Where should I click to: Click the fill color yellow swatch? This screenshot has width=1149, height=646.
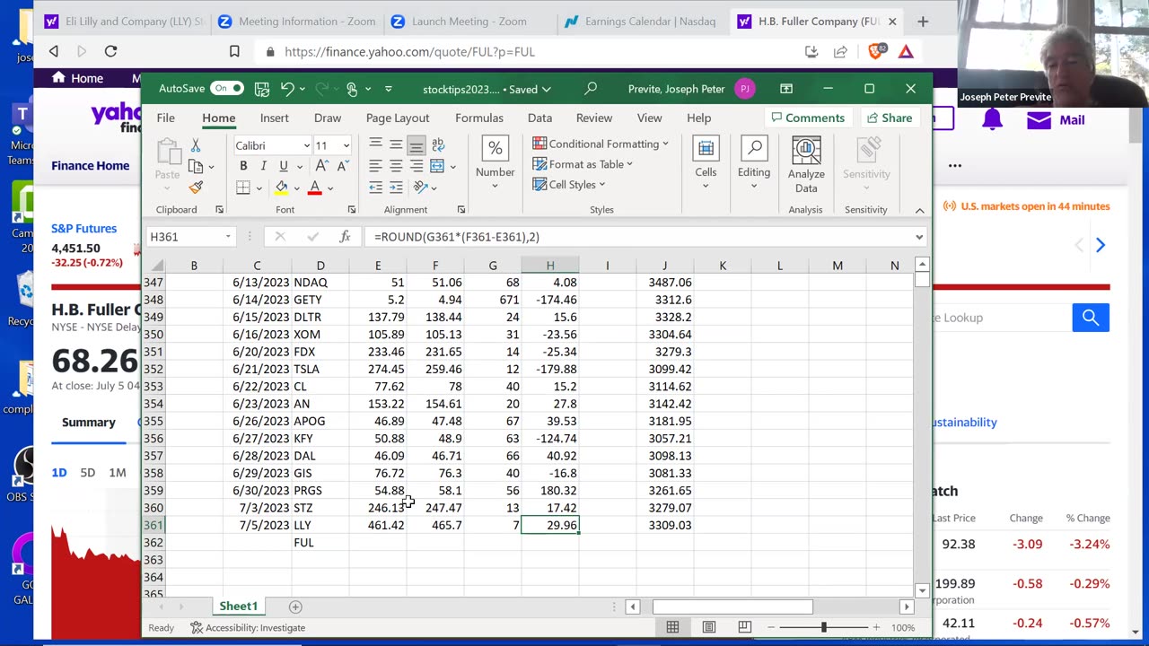(282, 187)
